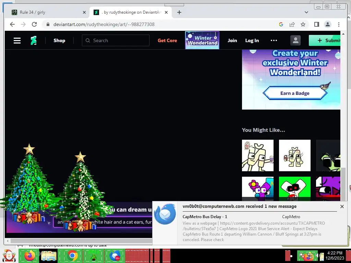Open the second white-background character thumbnail

click(294, 155)
